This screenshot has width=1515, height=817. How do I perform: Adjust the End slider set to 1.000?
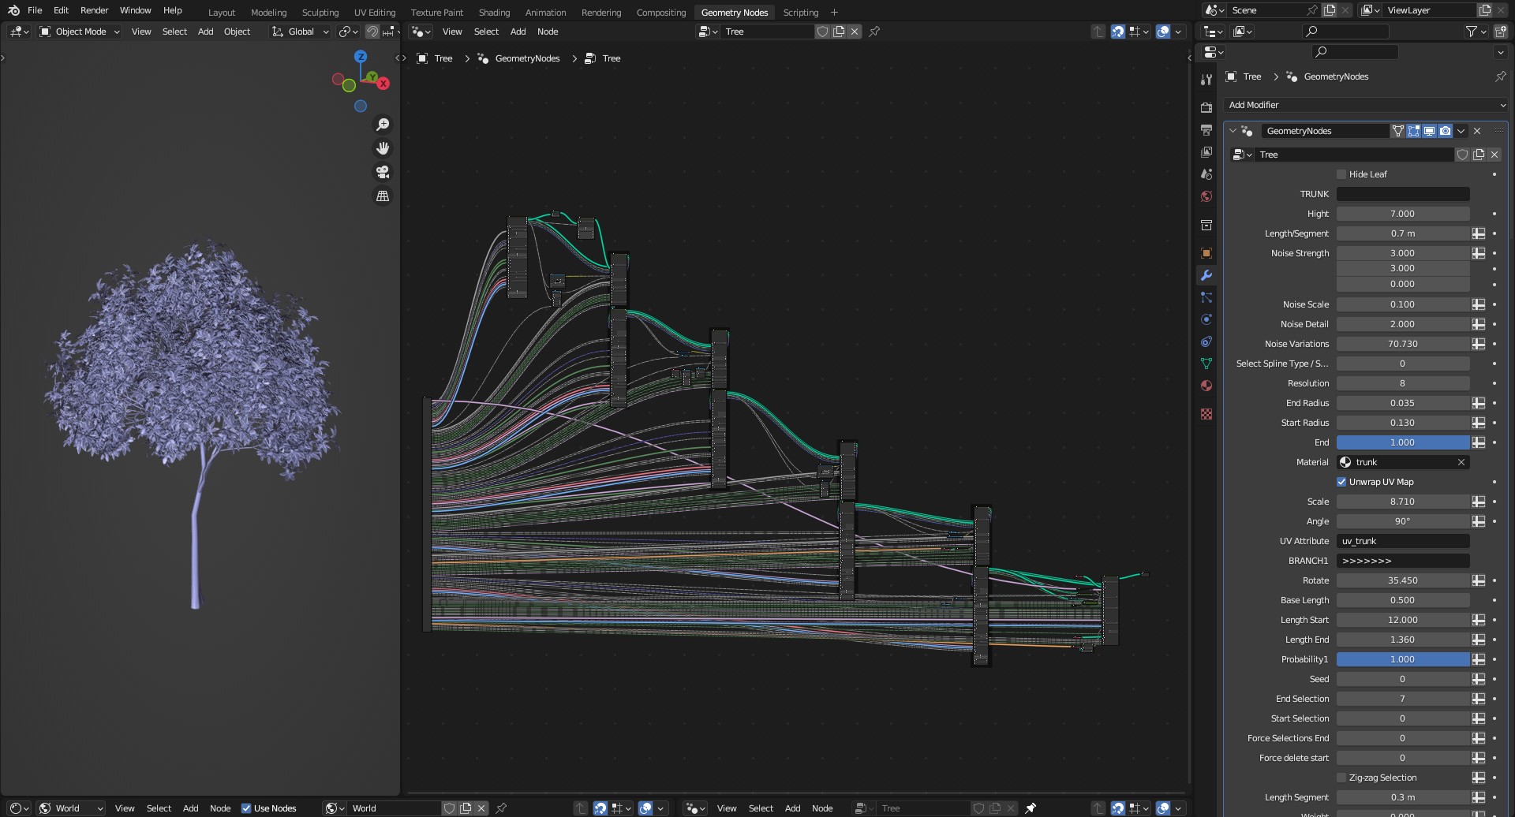(x=1403, y=442)
